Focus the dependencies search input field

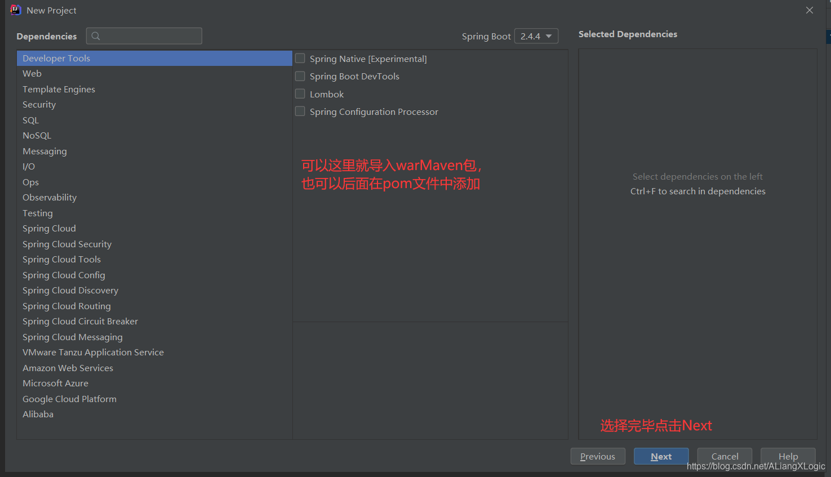click(x=144, y=36)
